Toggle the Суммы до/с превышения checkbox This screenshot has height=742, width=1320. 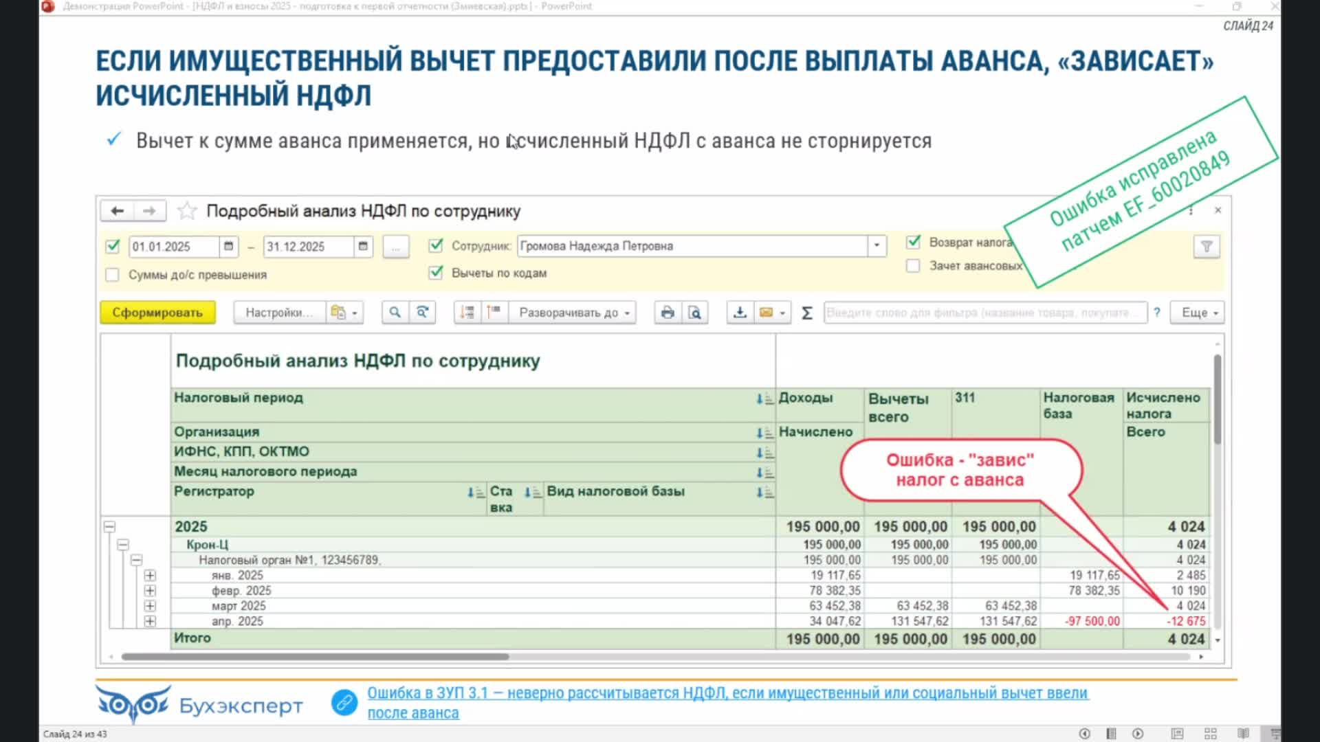coord(113,275)
